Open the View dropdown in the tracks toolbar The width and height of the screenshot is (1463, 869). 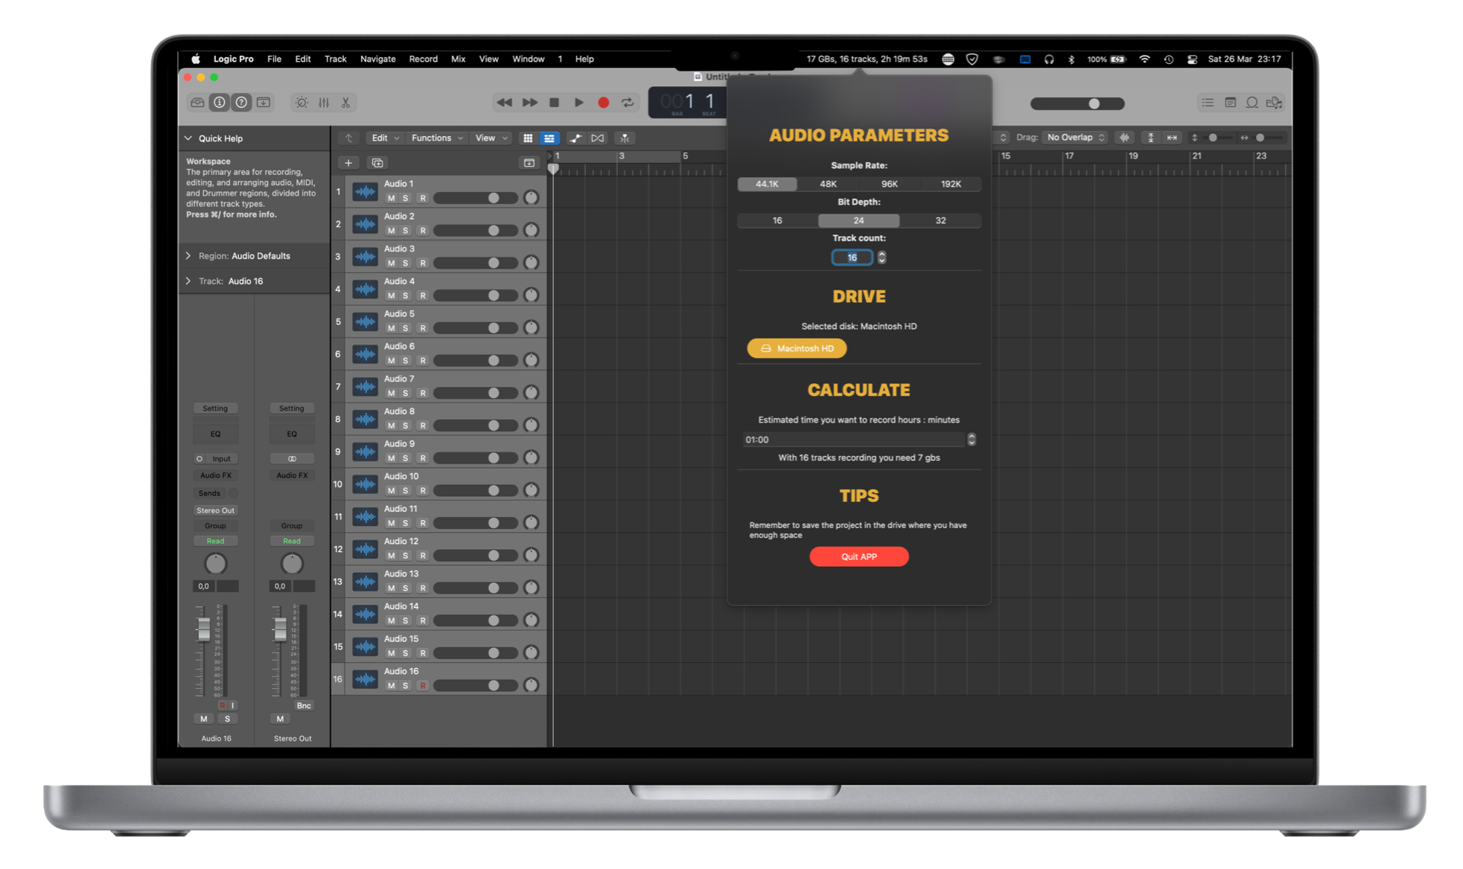coord(491,138)
